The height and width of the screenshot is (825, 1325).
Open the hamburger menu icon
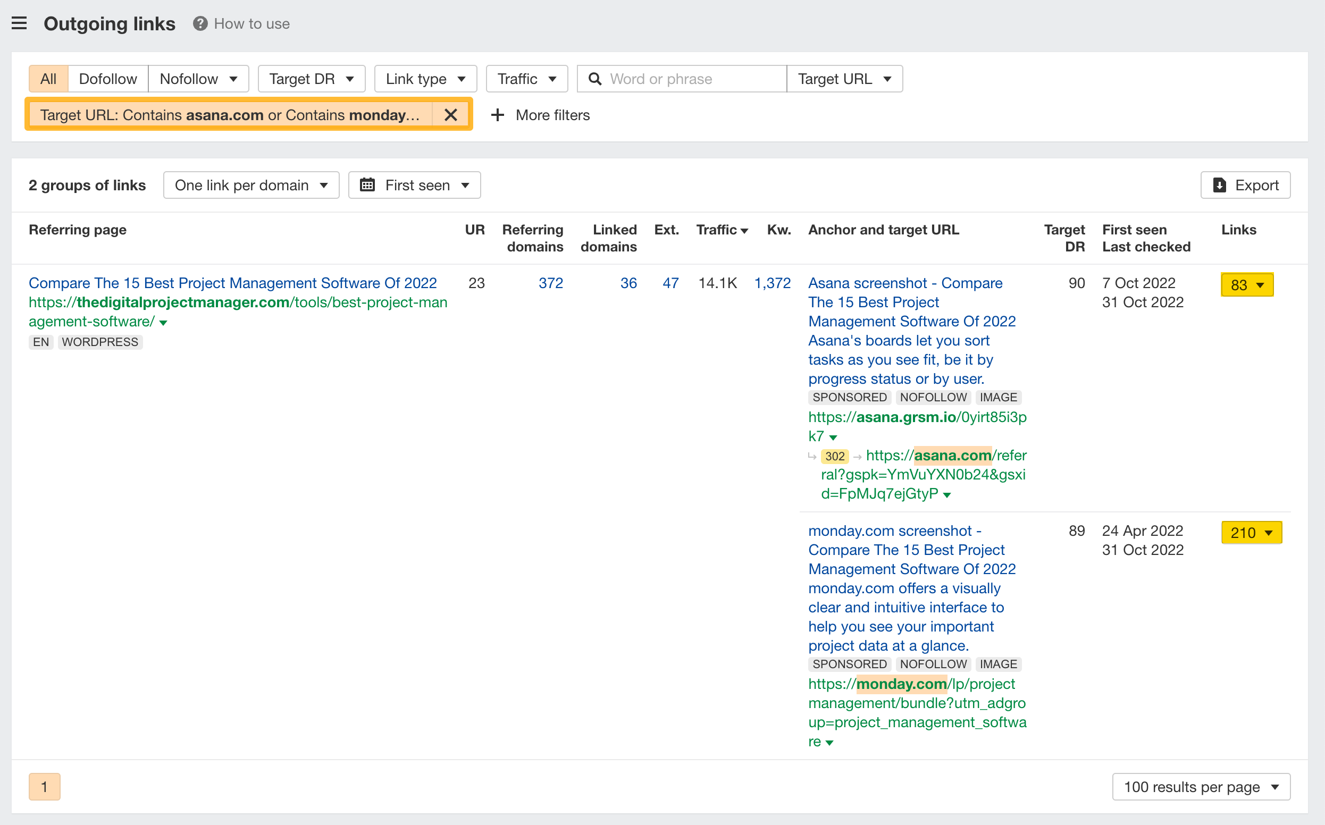19,23
